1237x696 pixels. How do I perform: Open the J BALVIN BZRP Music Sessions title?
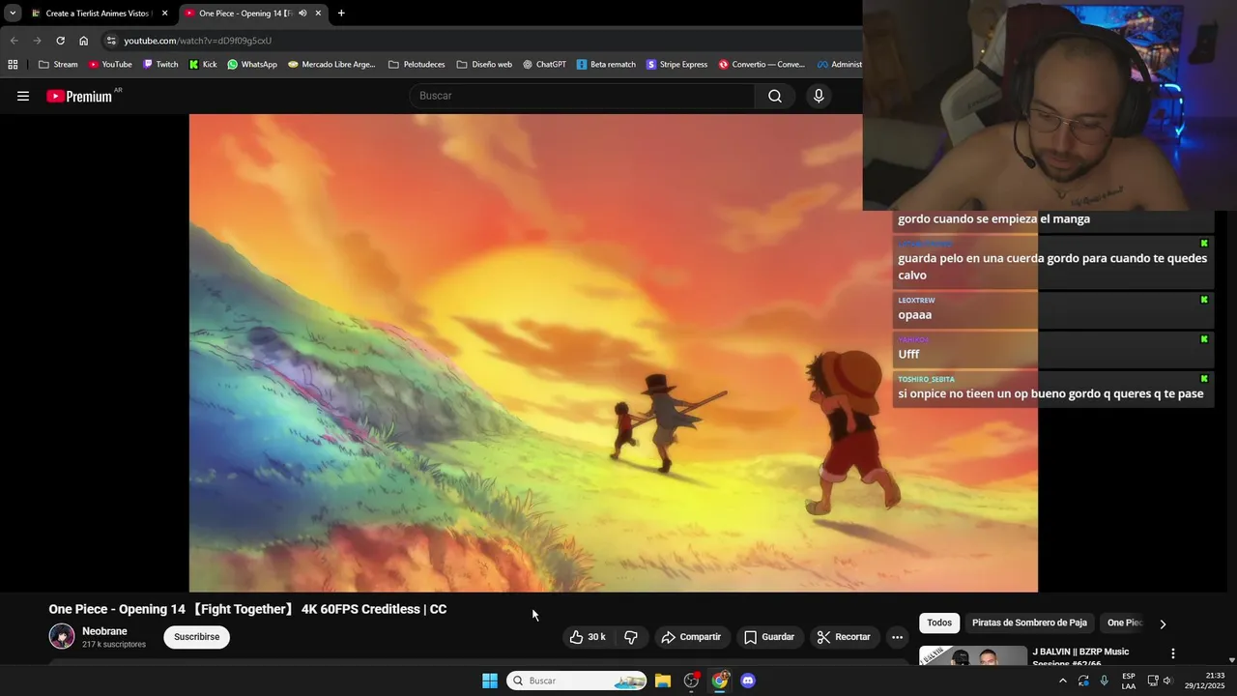(x=1080, y=656)
